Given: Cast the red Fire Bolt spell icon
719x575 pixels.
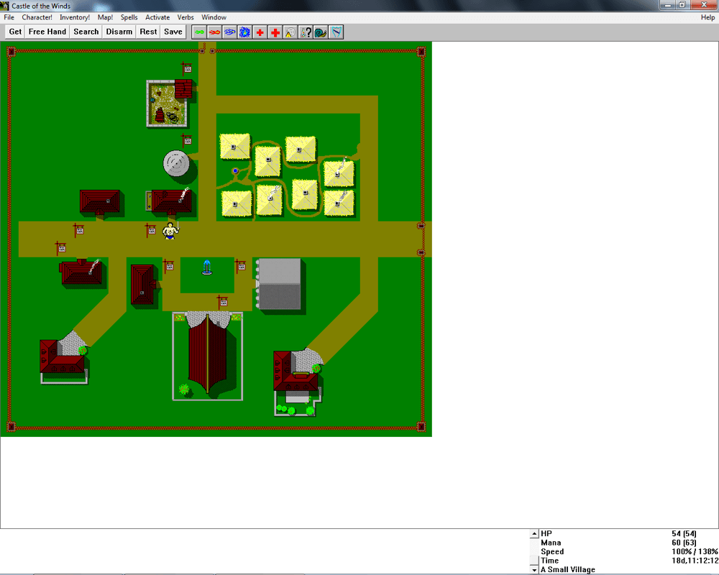Looking at the screenshot, I should pos(214,32).
